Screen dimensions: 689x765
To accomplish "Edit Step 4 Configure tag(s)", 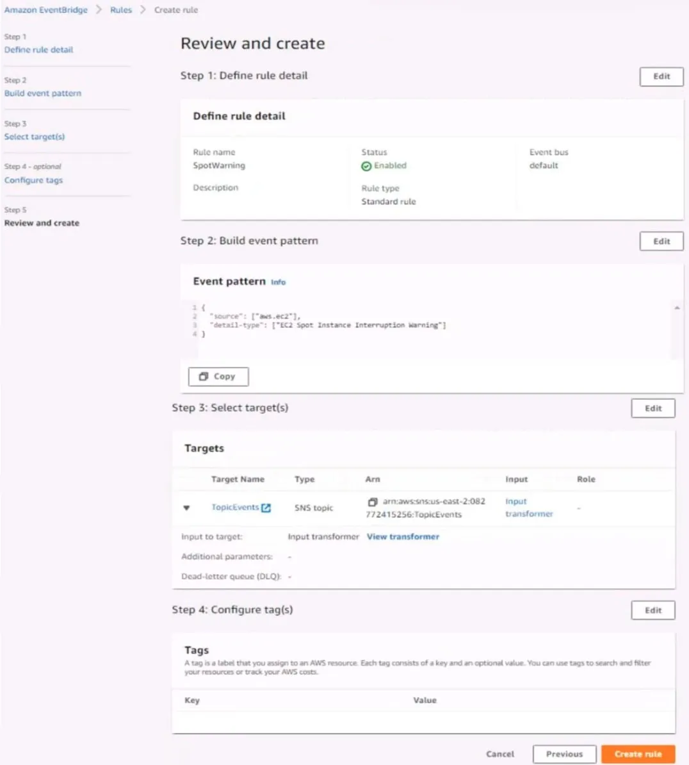I will (x=653, y=611).
